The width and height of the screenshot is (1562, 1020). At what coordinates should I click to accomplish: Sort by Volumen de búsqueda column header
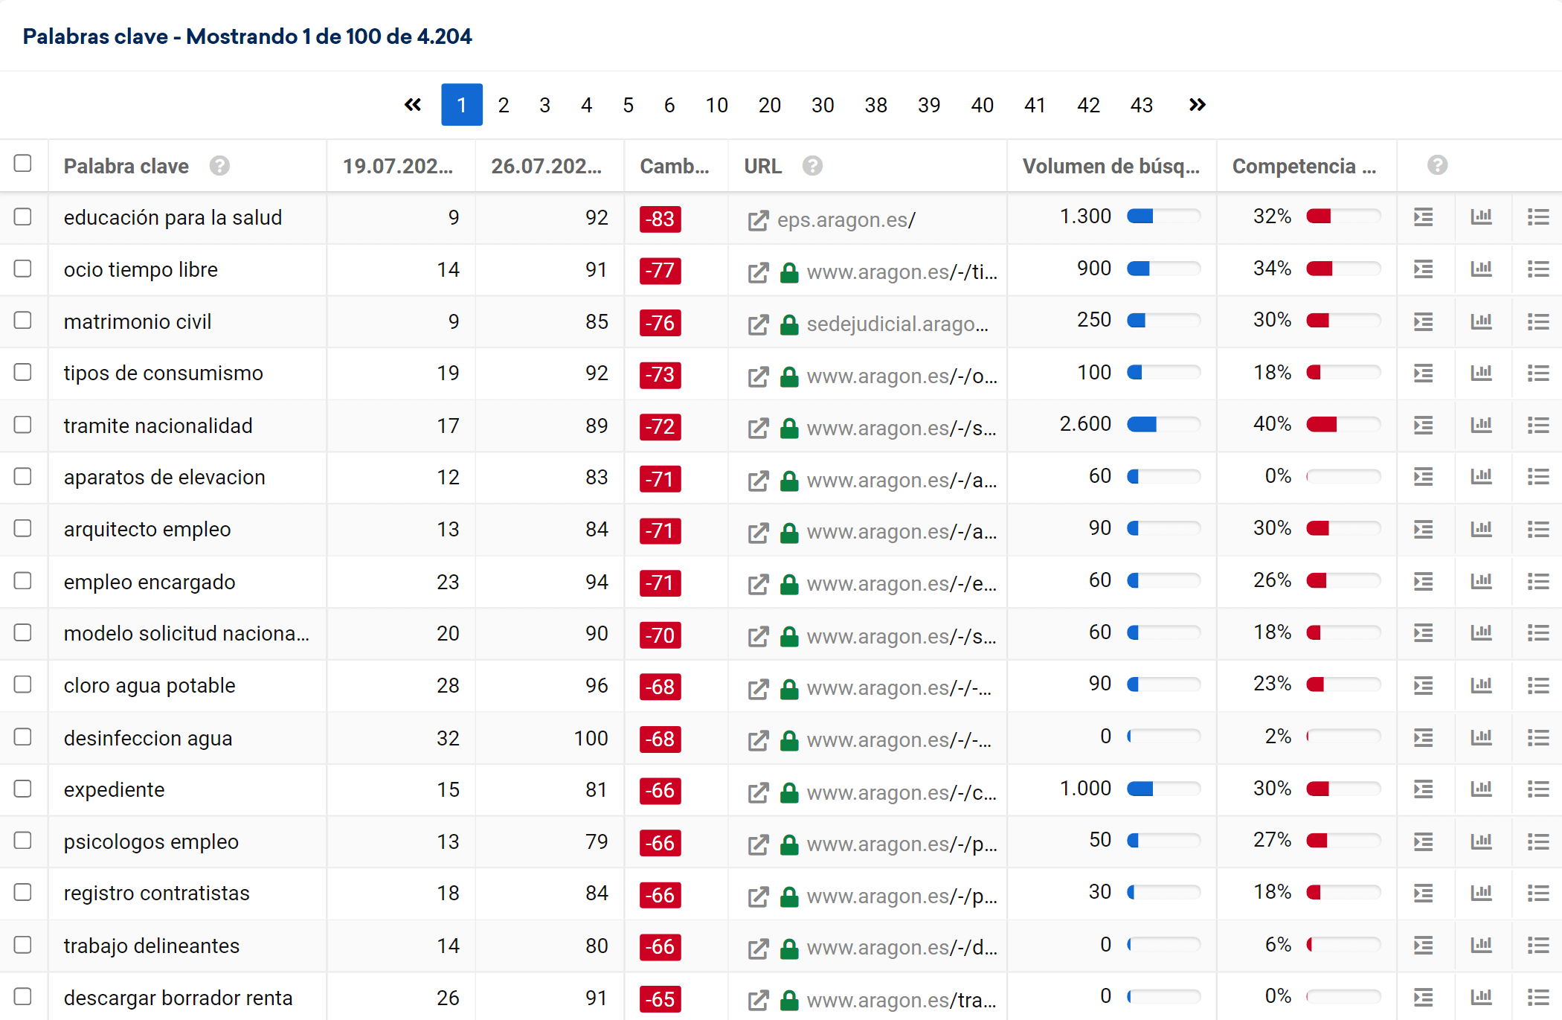pos(1111,166)
